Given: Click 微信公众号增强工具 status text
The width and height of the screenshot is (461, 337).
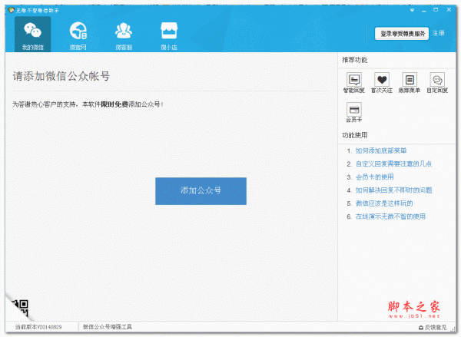Looking at the screenshot, I should pos(108,327).
